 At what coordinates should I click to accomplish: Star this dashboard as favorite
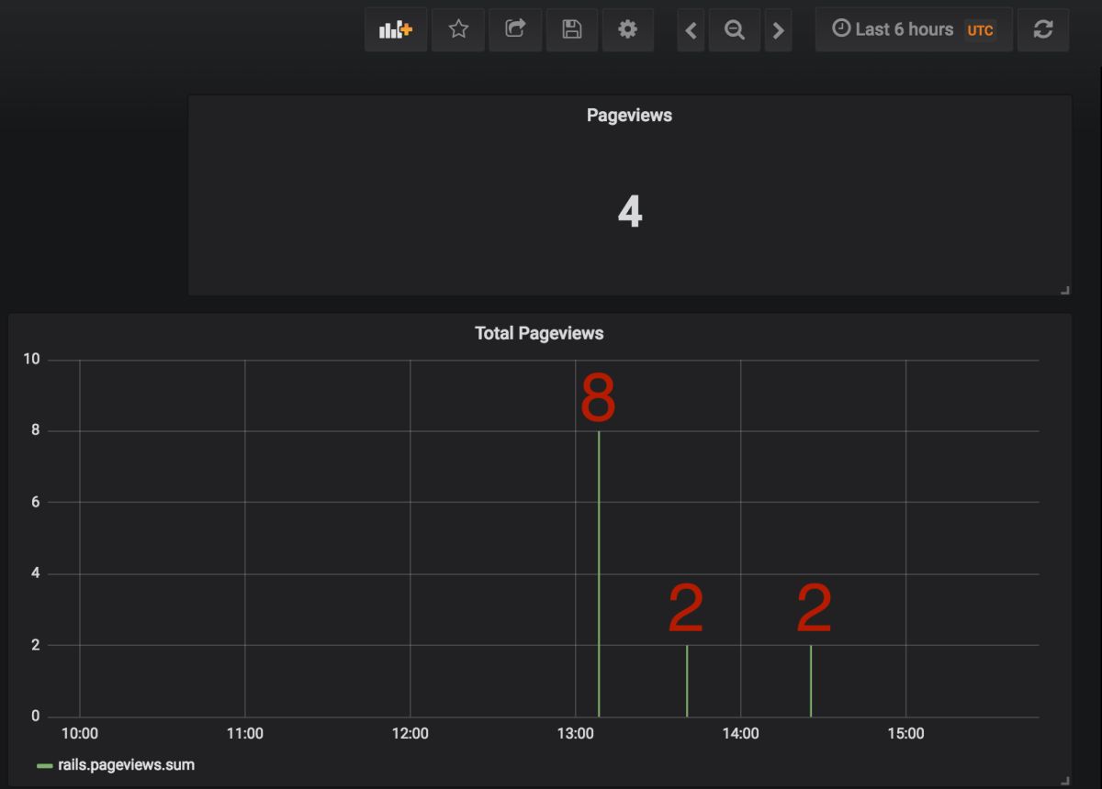pyautogui.click(x=458, y=29)
